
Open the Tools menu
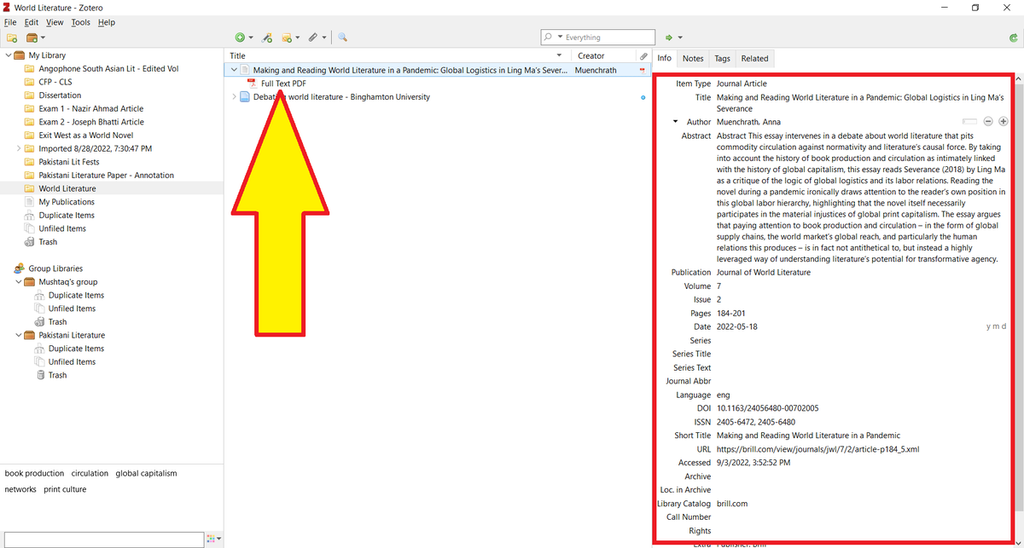[x=81, y=22]
